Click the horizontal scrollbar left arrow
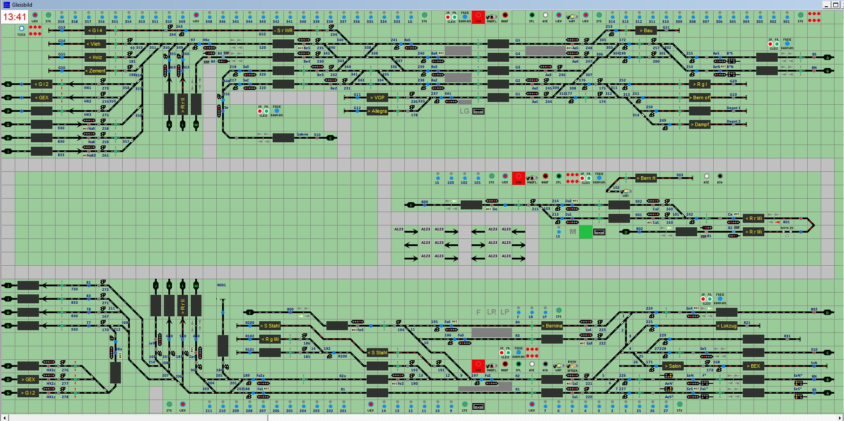 point(4,418)
